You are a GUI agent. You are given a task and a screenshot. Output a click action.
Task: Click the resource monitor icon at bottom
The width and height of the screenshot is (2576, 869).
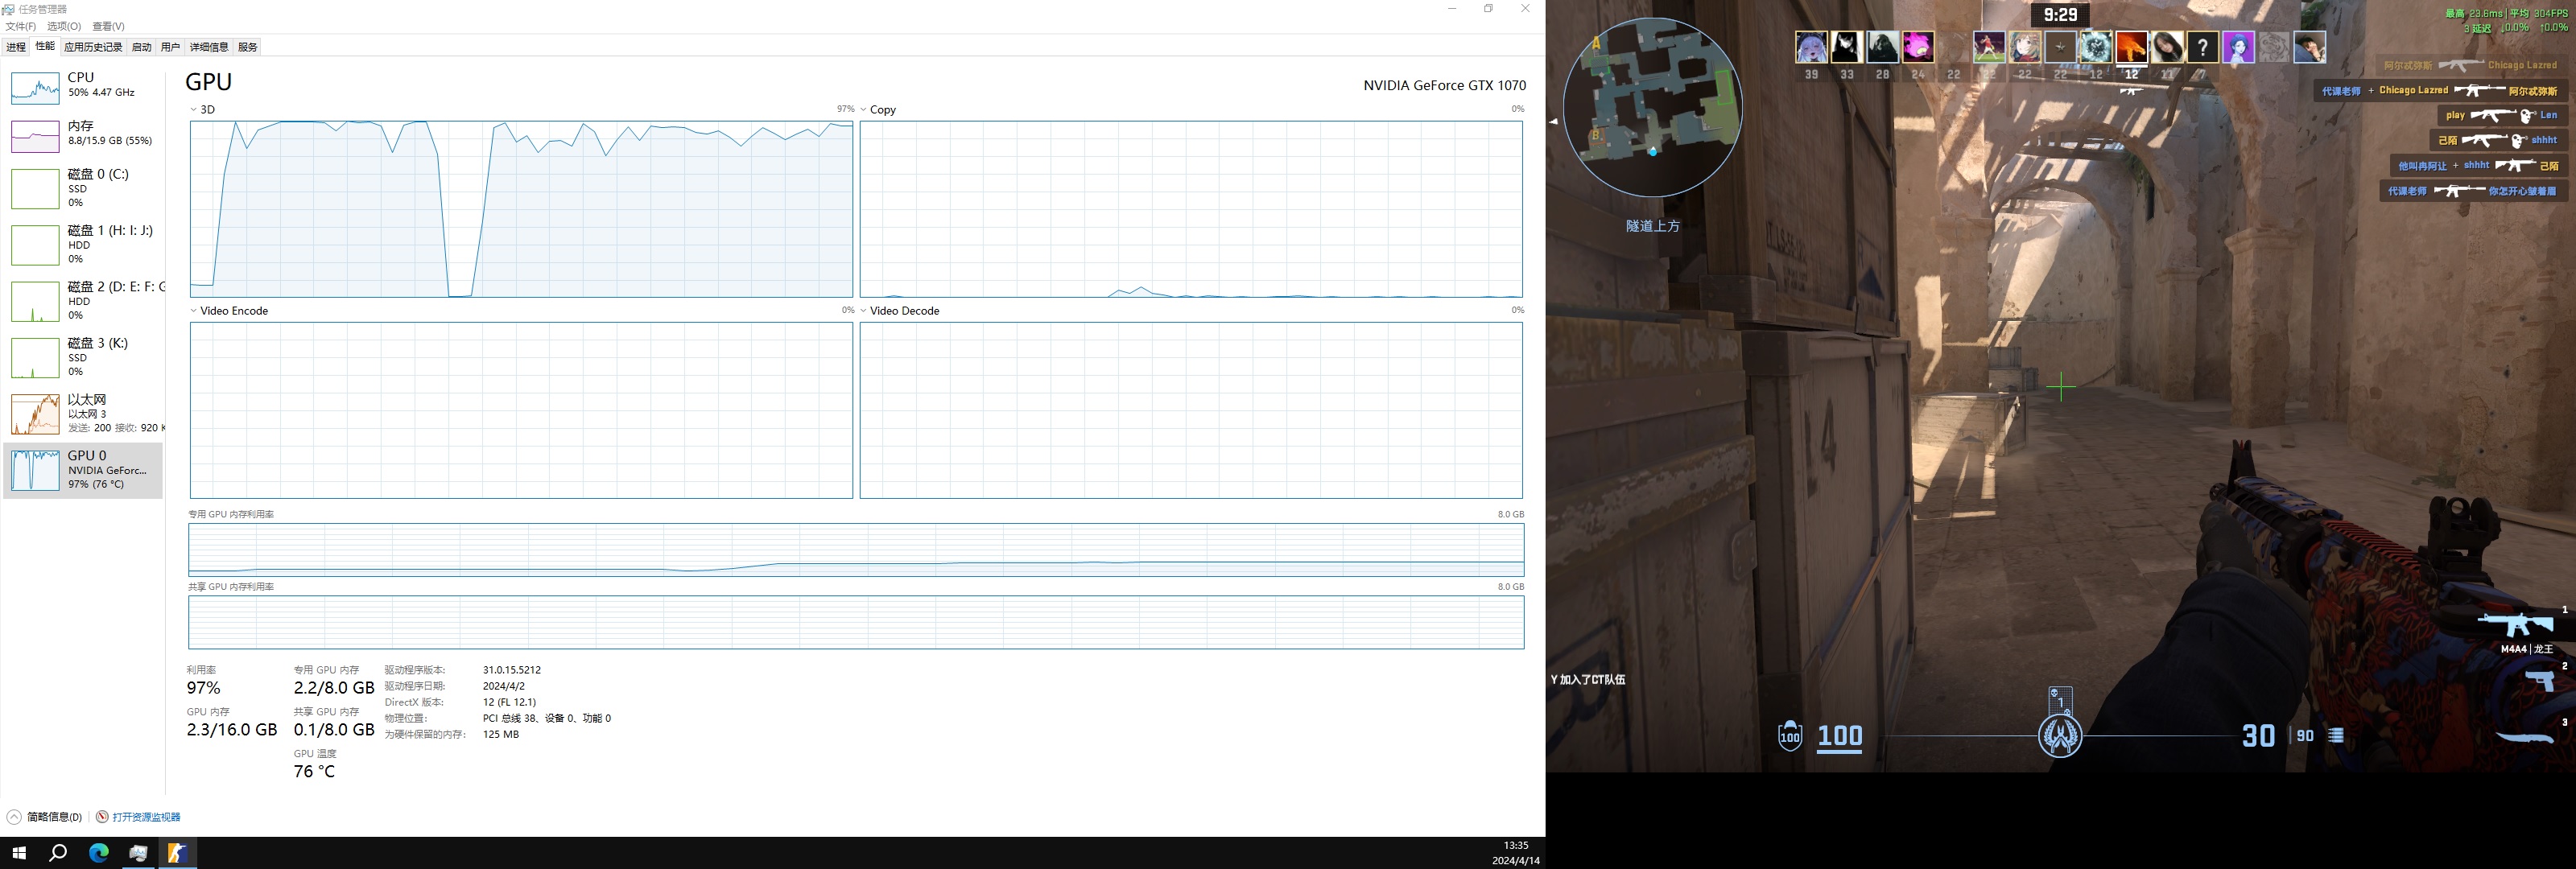coord(102,817)
